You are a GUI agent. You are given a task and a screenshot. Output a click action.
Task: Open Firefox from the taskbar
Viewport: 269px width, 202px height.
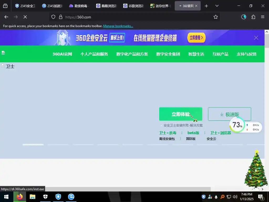(19, 197)
